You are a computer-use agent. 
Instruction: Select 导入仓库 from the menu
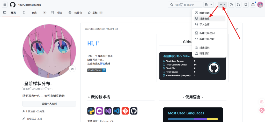coord(209,24)
